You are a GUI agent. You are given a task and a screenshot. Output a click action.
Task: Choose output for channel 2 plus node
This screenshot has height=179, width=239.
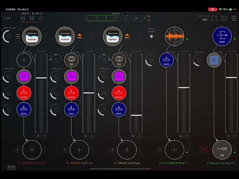coord(79,150)
